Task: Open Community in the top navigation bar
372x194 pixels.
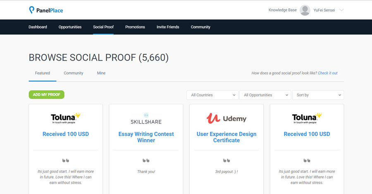Action: 200,27
